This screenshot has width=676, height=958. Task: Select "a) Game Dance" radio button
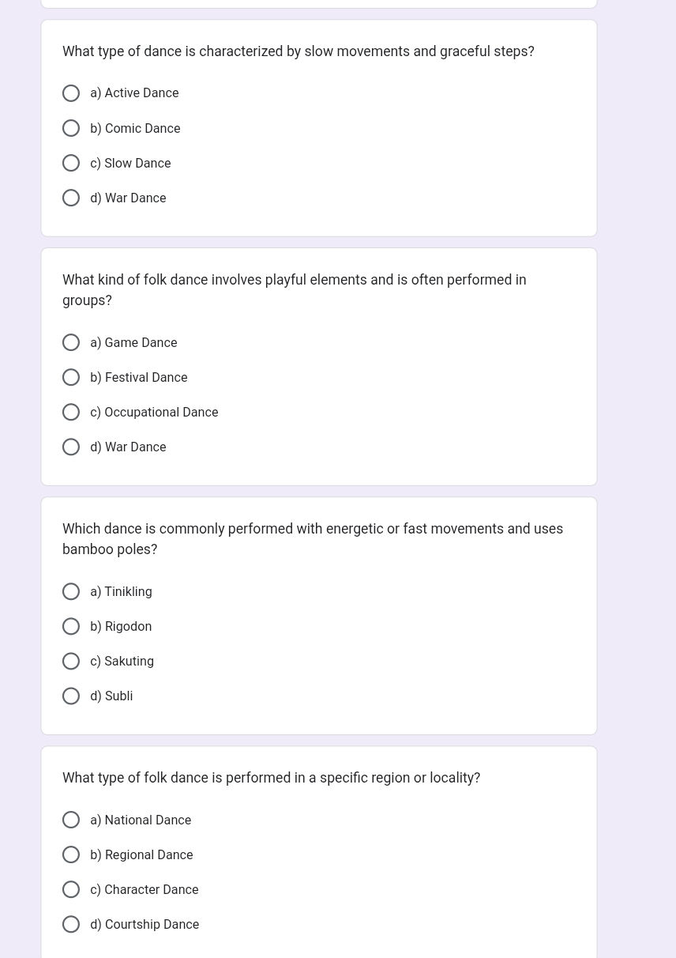coord(71,342)
